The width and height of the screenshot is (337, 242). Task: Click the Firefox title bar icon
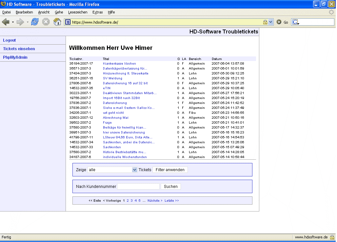pyautogui.click(x=3, y=4)
